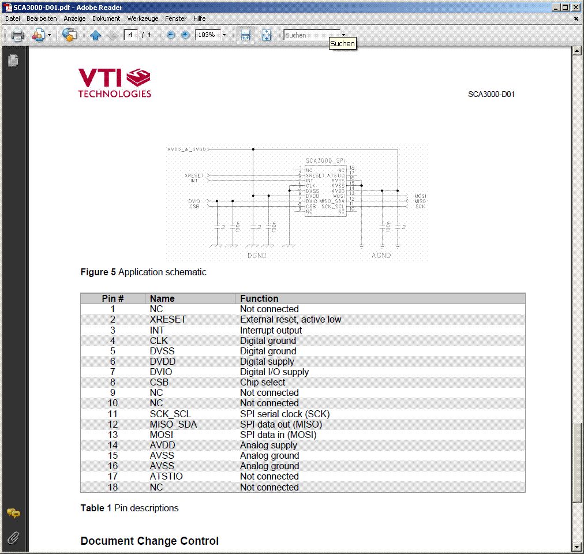Viewport: 584px width, 554px height.
Task: Open the Werkzeuge menu
Action: [143, 18]
